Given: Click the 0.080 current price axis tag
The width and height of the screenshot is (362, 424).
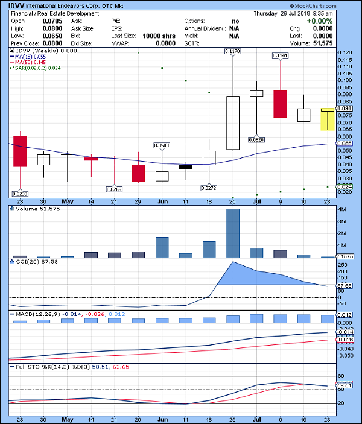Looking at the screenshot, I should point(345,109).
